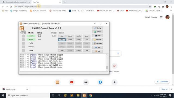174x98 pixels.
Task: View Tomcat Logs
Action: click(x=86, y=51)
